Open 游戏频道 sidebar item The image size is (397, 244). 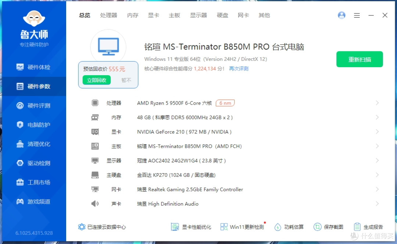tap(33, 201)
